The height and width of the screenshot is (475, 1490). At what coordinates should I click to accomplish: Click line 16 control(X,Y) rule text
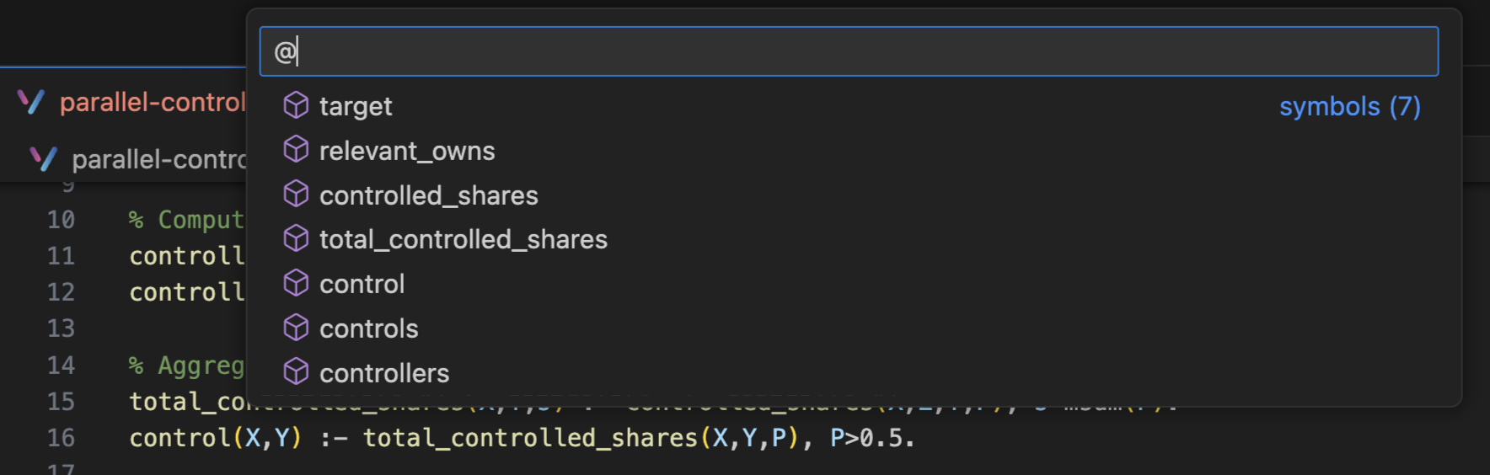point(522,438)
